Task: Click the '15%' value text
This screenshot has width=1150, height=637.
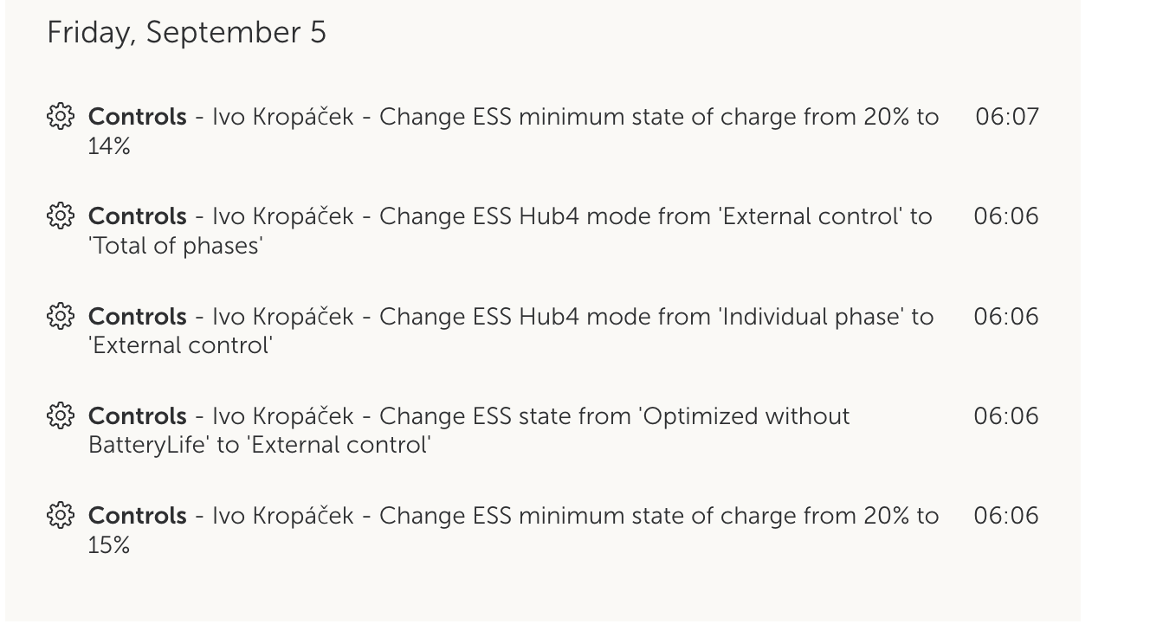Action: [x=109, y=546]
